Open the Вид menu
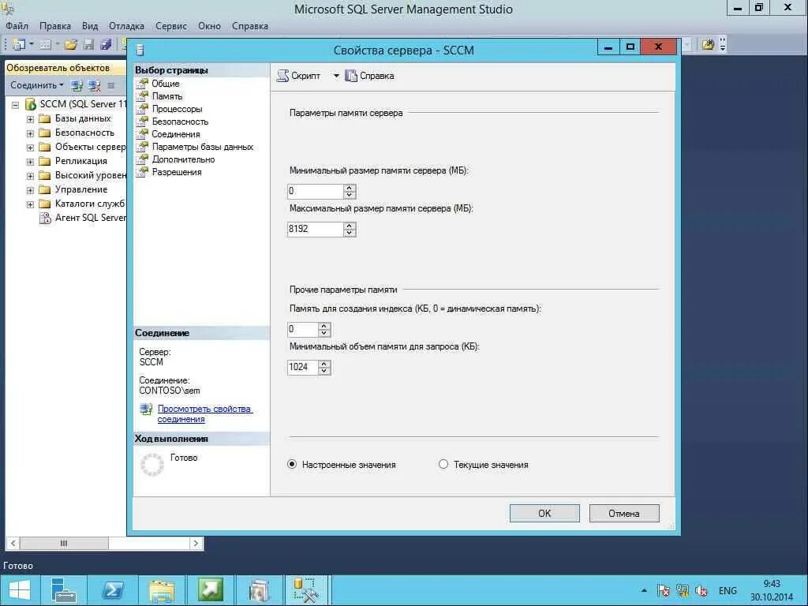808x606 pixels. point(90,26)
